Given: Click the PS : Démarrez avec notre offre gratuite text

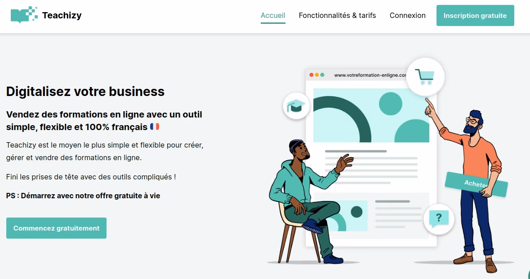Looking at the screenshot, I should click(x=83, y=196).
